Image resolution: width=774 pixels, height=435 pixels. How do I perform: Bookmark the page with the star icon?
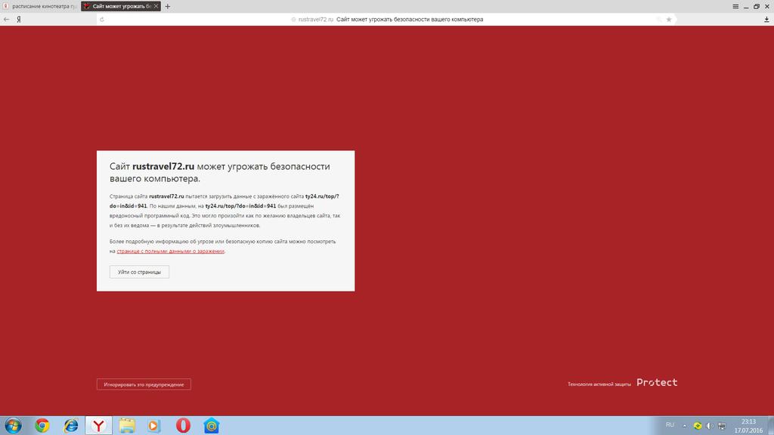click(x=668, y=20)
